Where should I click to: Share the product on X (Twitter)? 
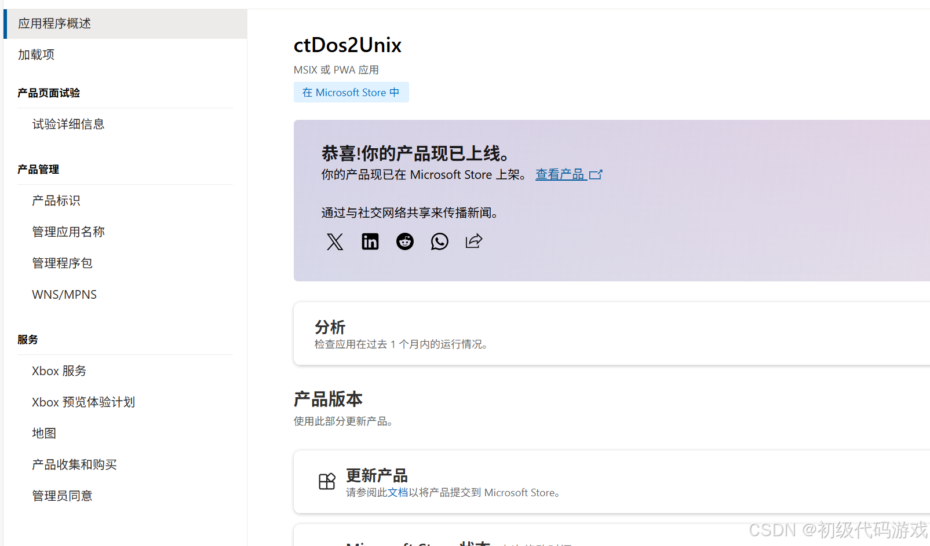(335, 241)
